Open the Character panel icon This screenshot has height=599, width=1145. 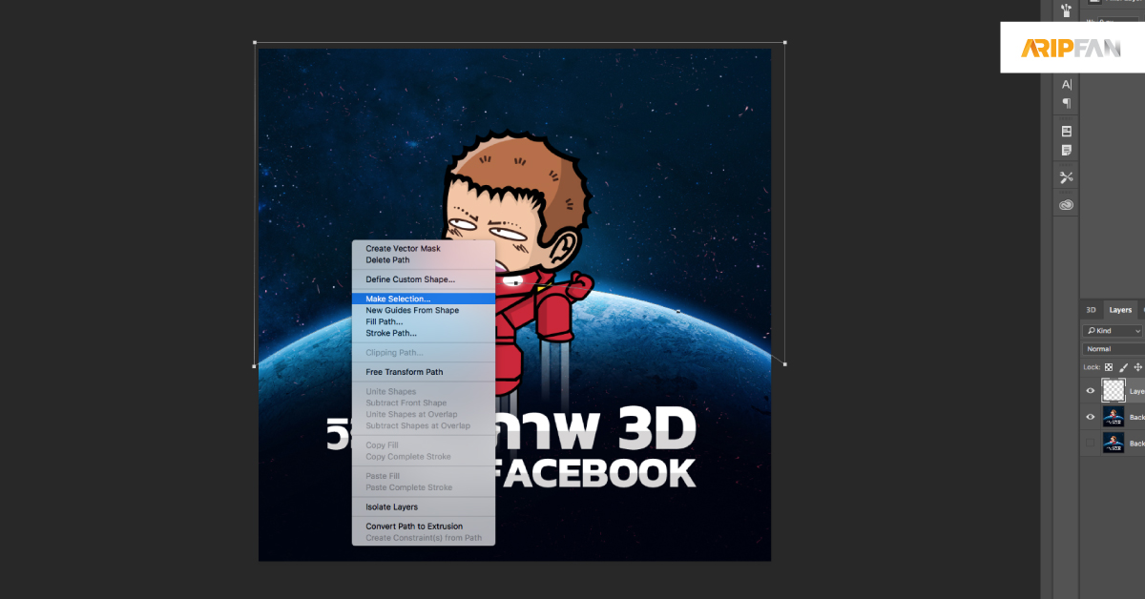pyautogui.click(x=1067, y=84)
